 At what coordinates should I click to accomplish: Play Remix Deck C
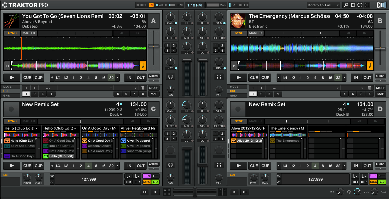[12, 166]
